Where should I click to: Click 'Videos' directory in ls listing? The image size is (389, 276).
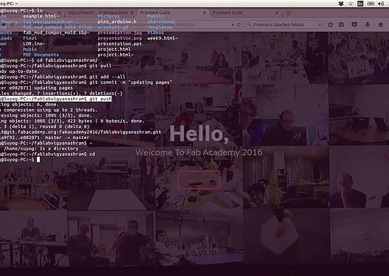pyautogui.click(x=155, y=32)
